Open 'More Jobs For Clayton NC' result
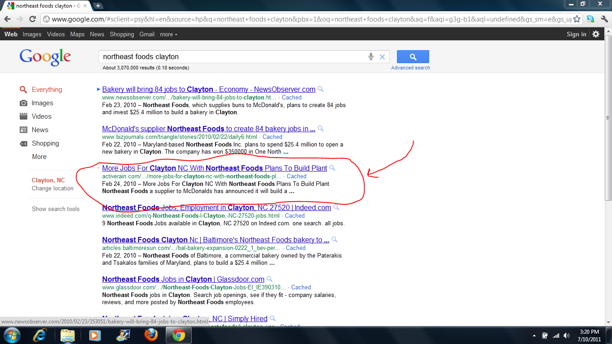This screenshot has height=344, width=612. 215,168
